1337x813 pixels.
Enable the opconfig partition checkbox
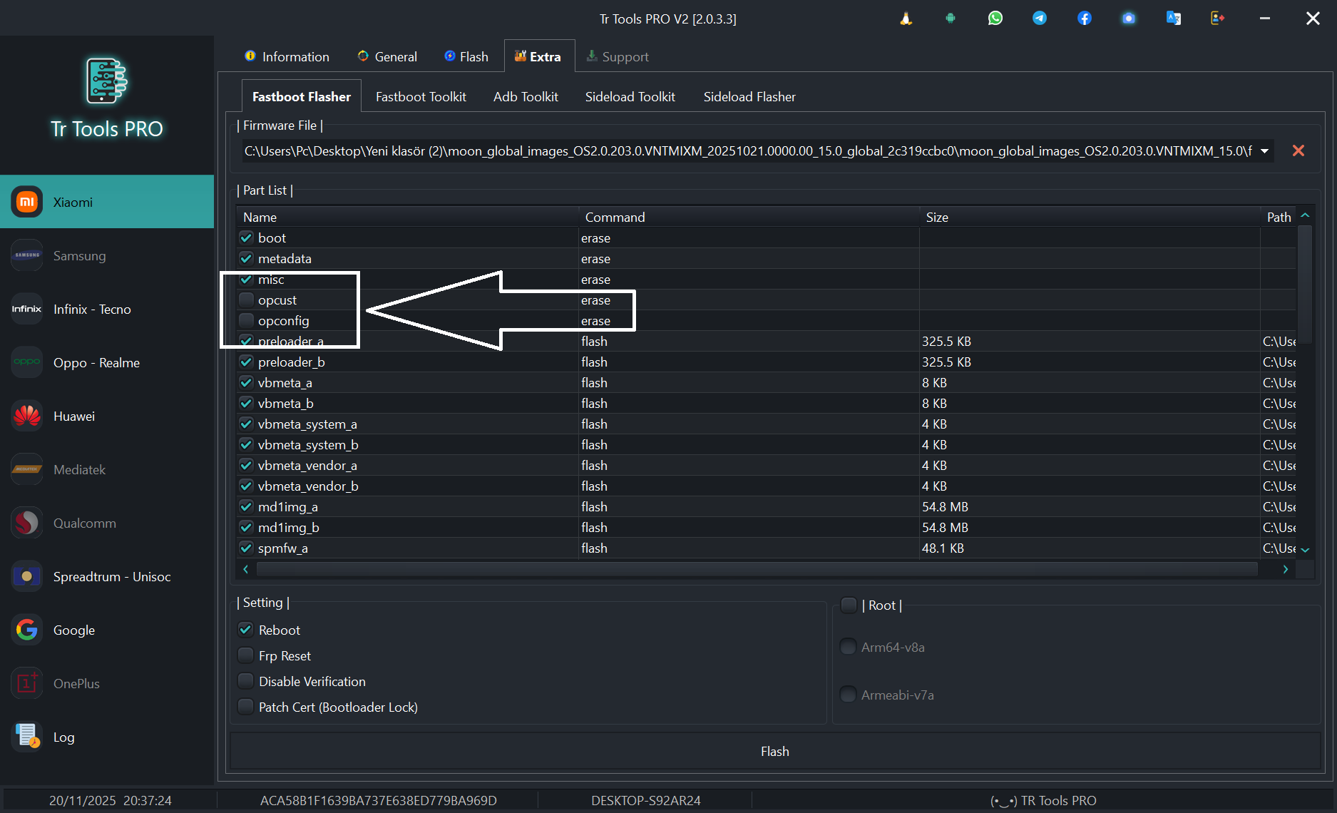[246, 320]
